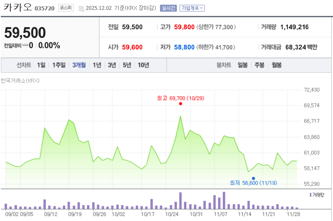333x221 pixels.
Task: Click the blue 최저 56,600 marker dot
Action: point(253,178)
